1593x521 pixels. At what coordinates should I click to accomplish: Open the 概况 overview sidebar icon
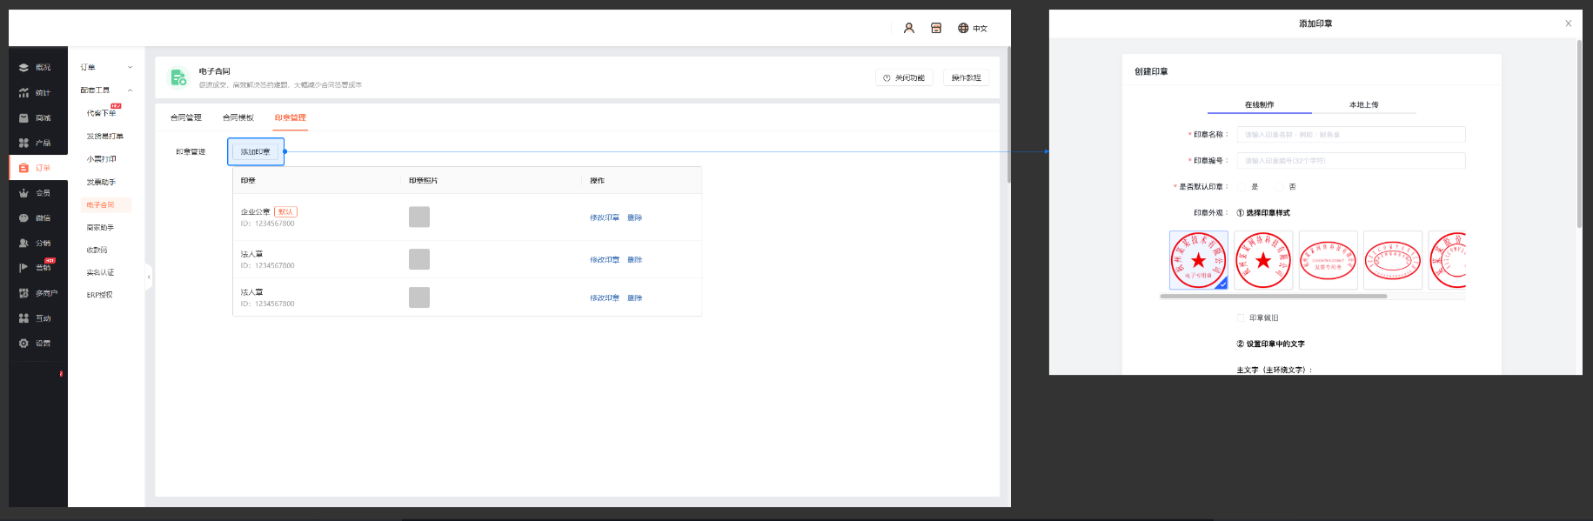click(23, 67)
